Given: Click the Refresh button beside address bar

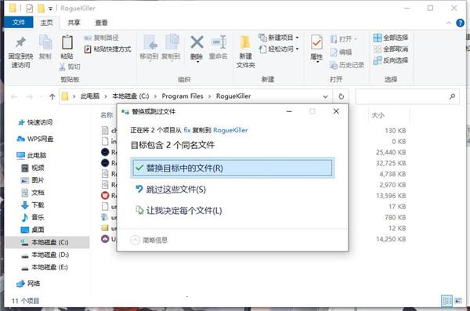Looking at the screenshot, I should pyautogui.click(x=341, y=96).
